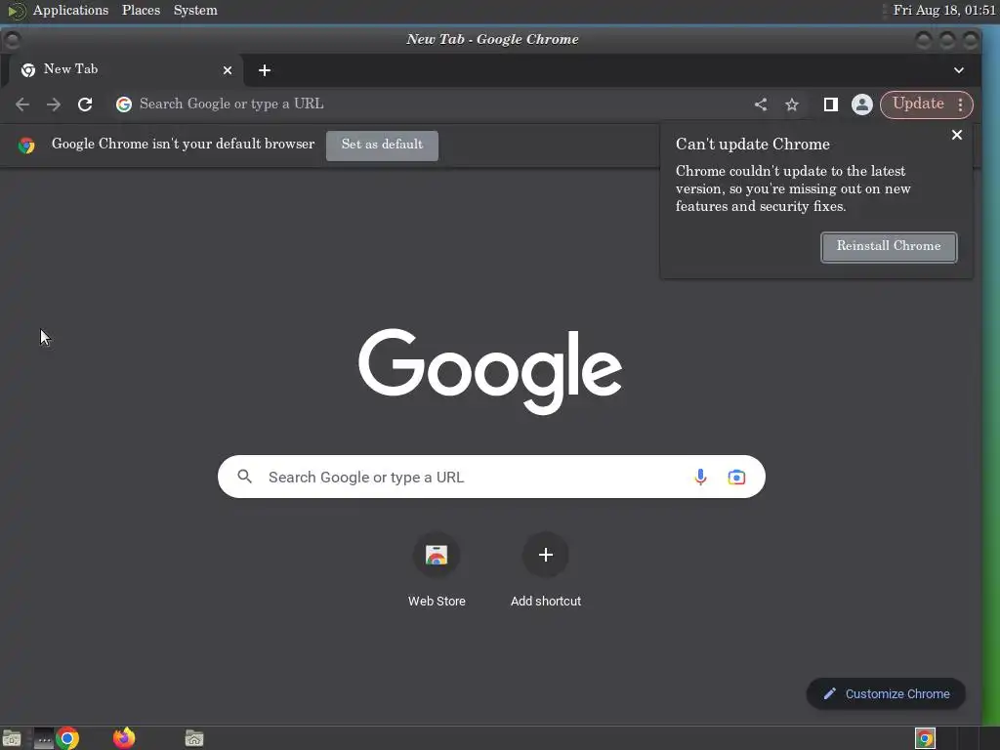This screenshot has height=750, width=1000.
Task: Close the New Tab tab
Action: tap(227, 70)
